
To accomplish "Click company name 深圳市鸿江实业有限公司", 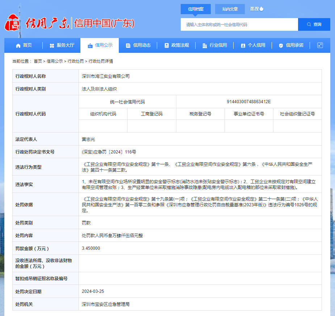I will coord(105,76).
